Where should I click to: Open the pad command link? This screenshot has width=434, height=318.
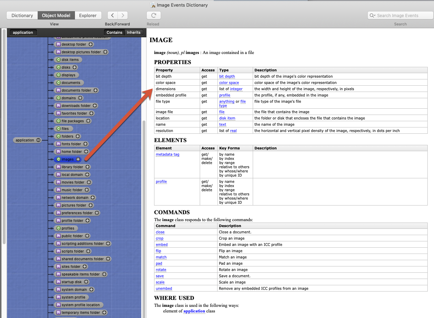click(159, 263)
